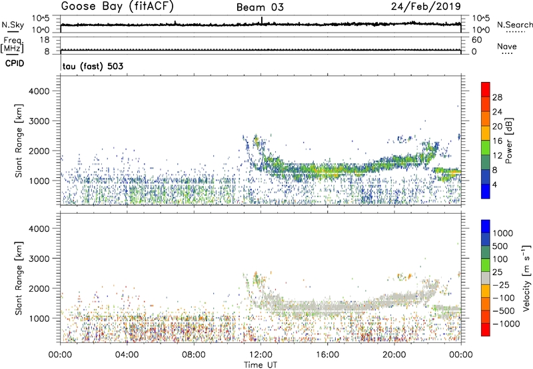Image resolution: width=533 pixels, height=369 pixels.
Task: Click the Freq. [MHz] label
Action: click(12, 45)
